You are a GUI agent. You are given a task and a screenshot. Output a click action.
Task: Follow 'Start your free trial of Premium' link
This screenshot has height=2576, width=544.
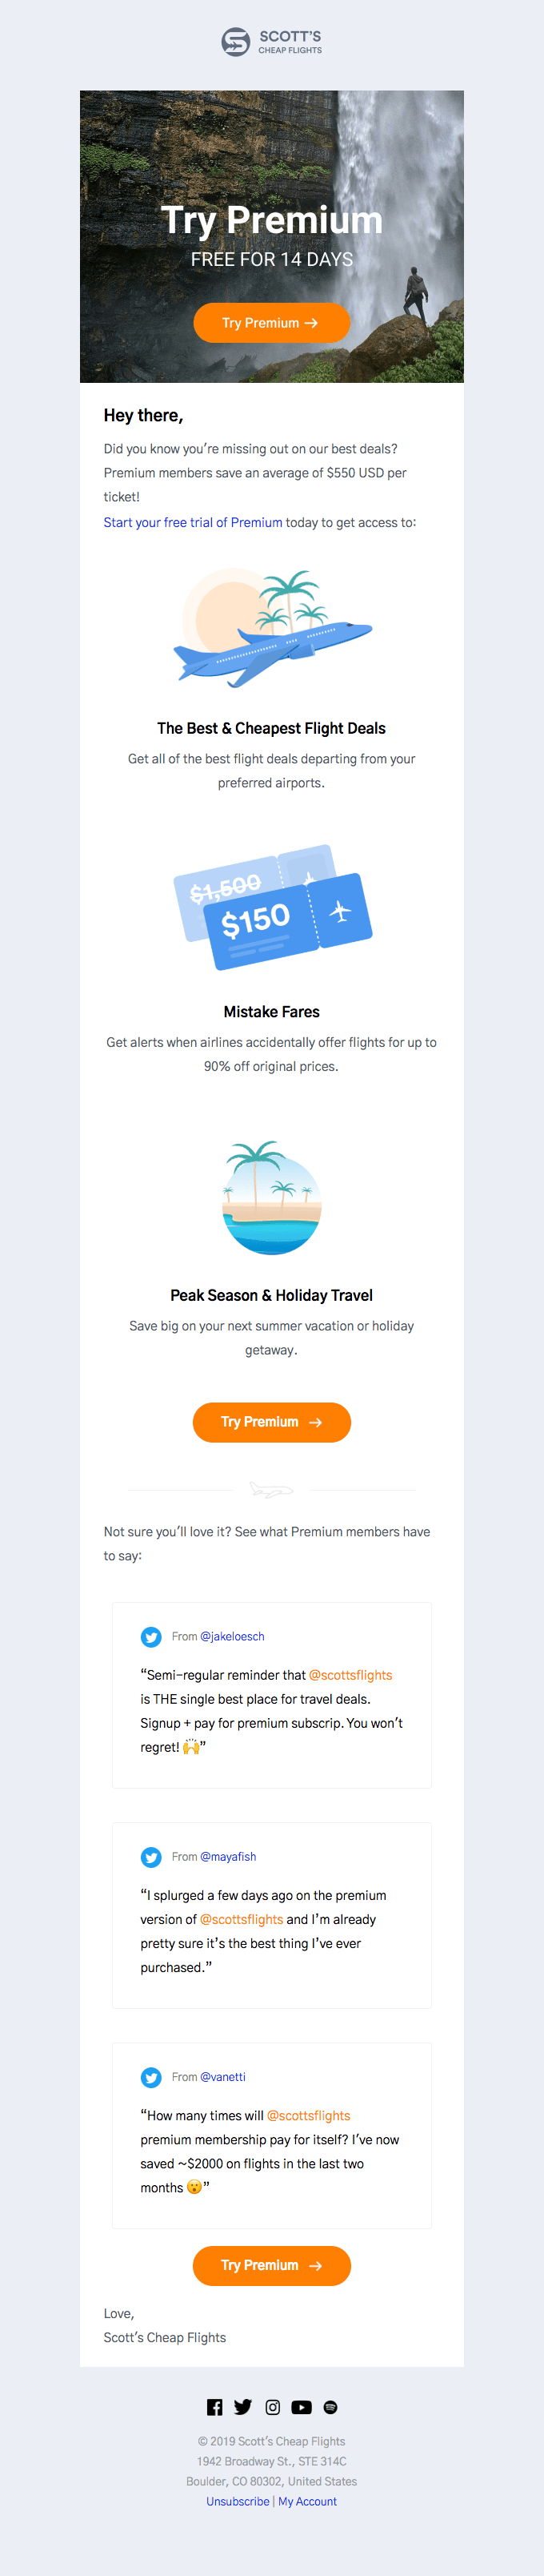193,522
